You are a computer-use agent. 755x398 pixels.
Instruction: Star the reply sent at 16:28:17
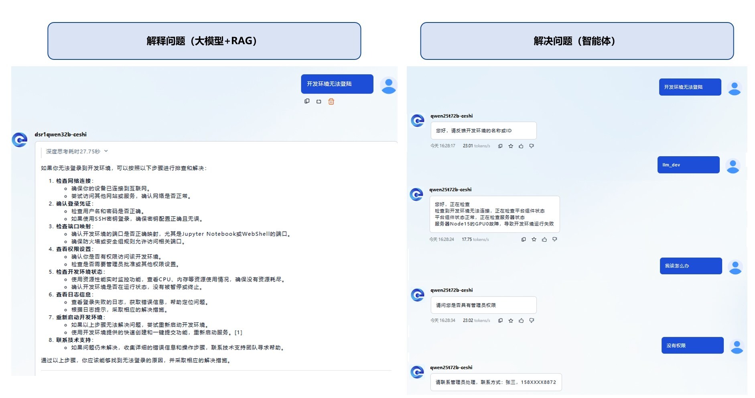pos(511,146)
